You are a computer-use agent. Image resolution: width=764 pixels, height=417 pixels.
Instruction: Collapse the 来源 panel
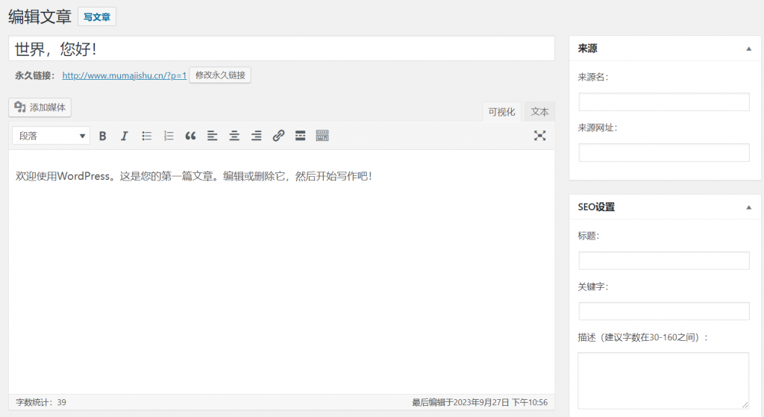[x=748, y=48]
